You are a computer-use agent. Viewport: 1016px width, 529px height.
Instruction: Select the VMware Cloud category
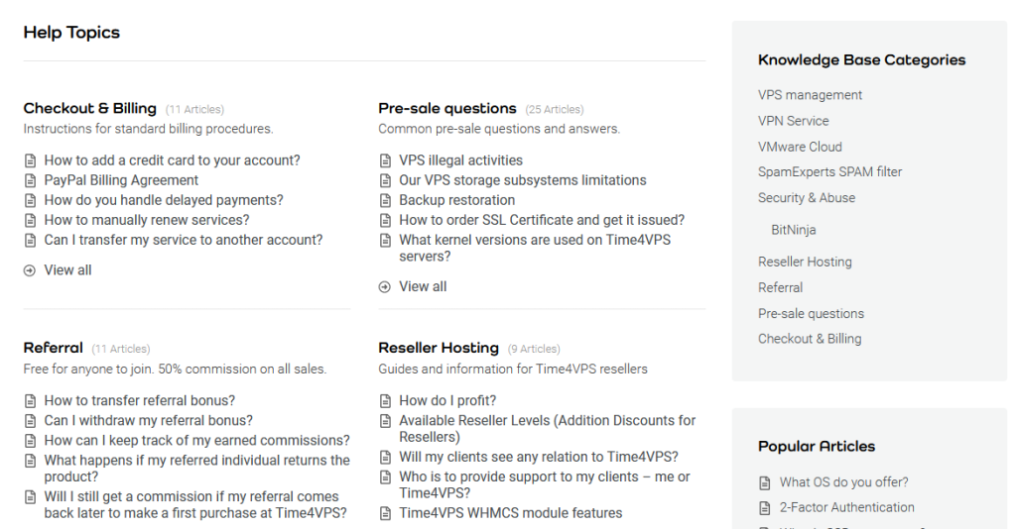[x=800, y=147]
